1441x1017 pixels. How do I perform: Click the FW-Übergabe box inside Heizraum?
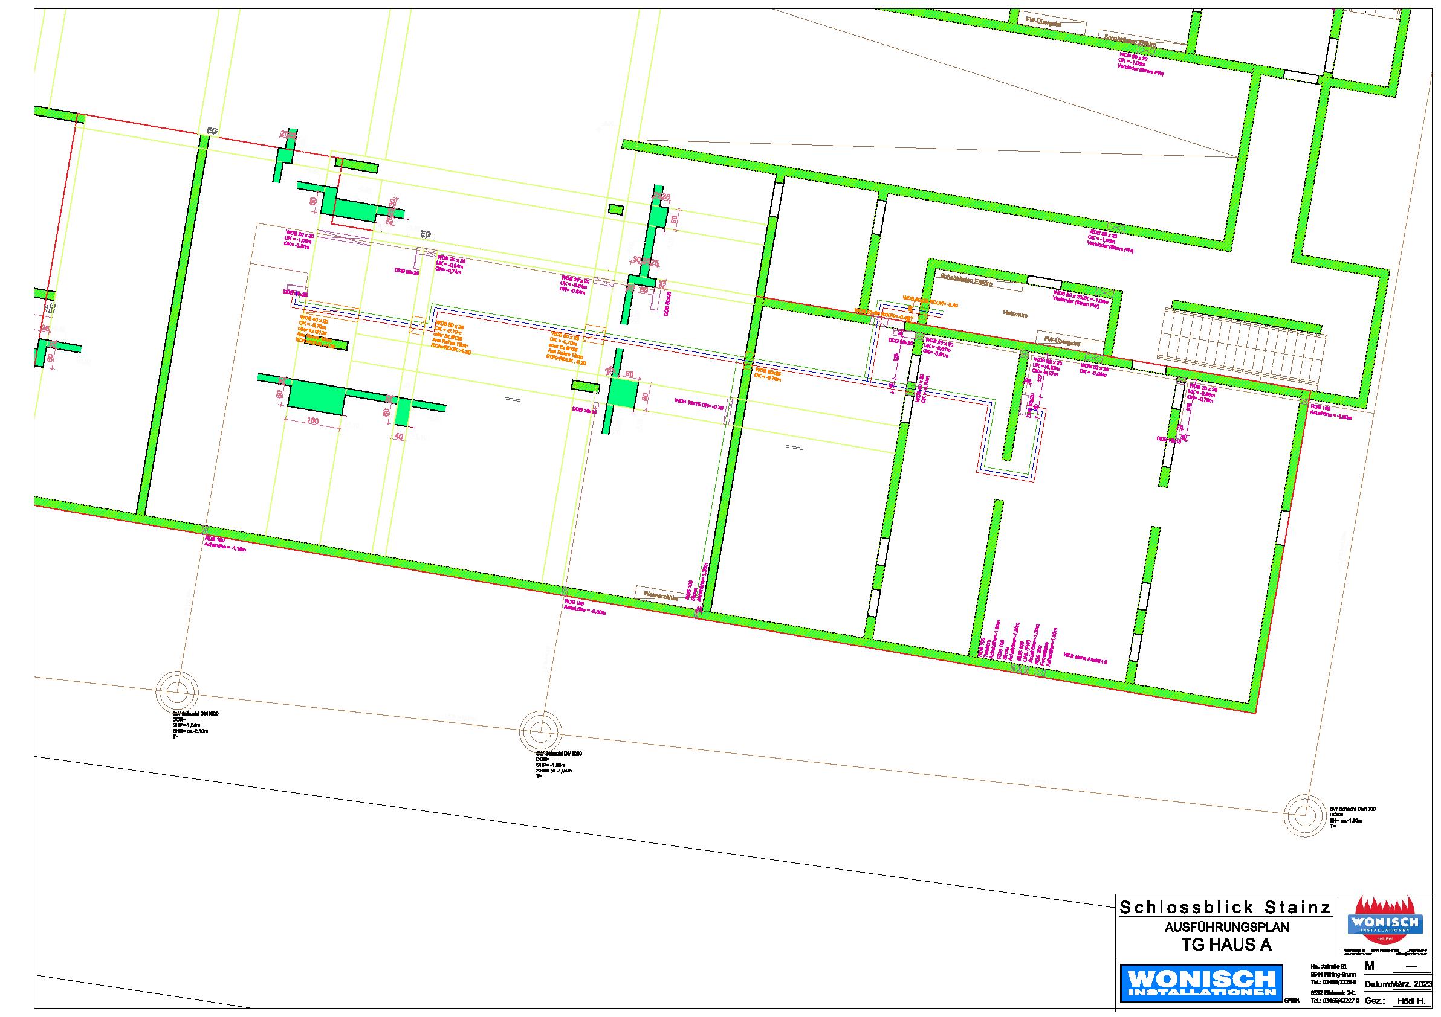click(1063, 342)
